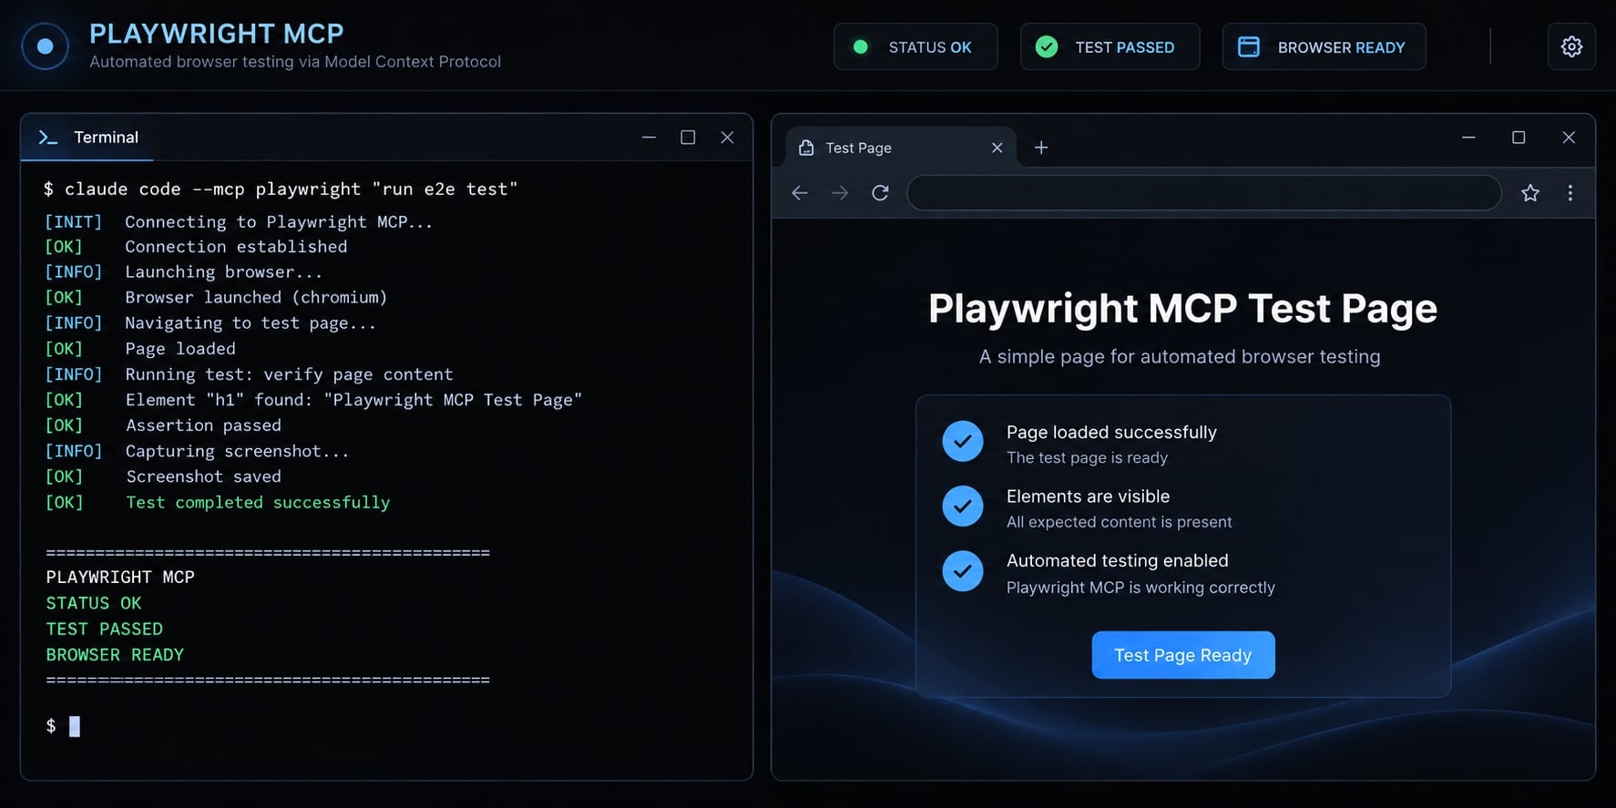Click the check icon beside Elements are visible

pyautogui.click(x=963, y=506)
